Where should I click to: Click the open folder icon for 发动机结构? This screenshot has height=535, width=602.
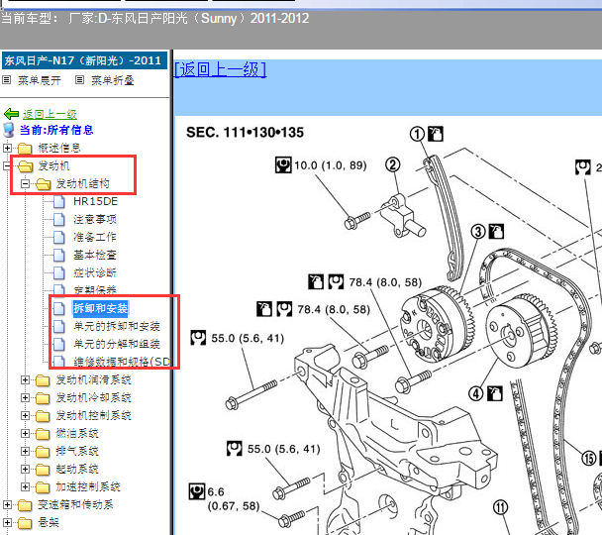43,184
